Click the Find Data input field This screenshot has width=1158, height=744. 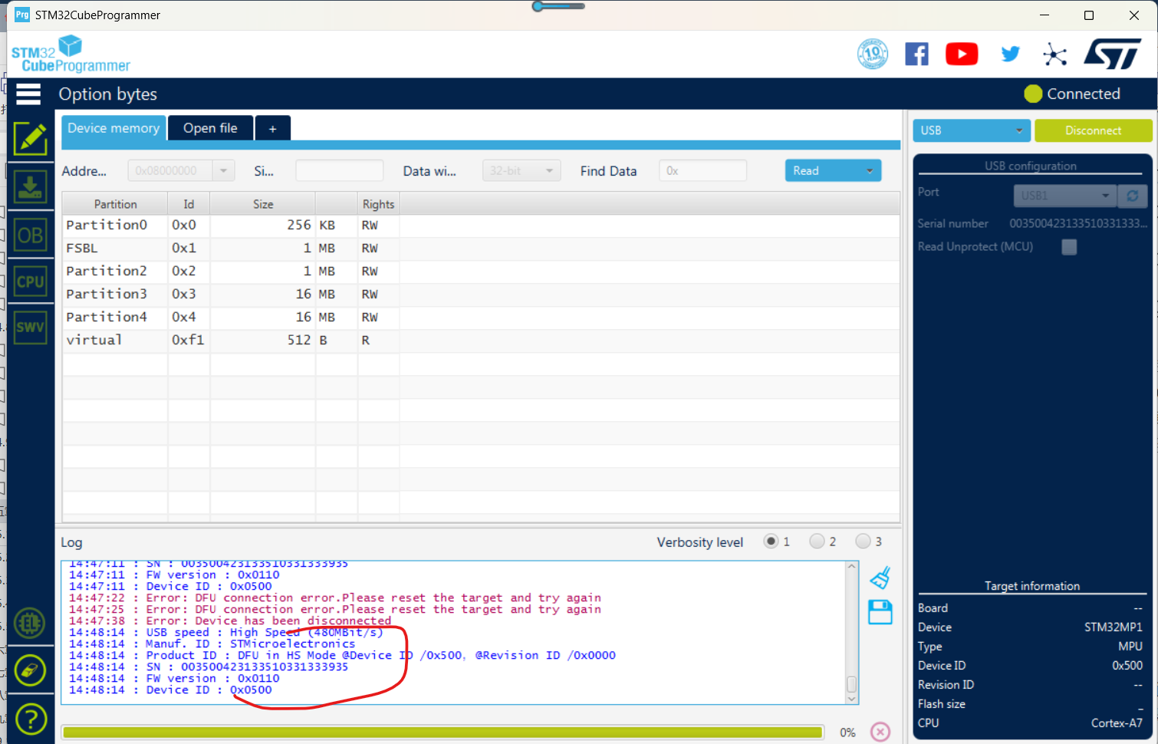click(702, 170)
